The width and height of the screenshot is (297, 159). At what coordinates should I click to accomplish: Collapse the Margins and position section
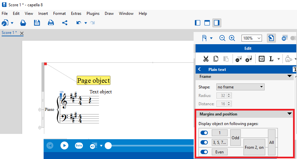pos(289,114)
